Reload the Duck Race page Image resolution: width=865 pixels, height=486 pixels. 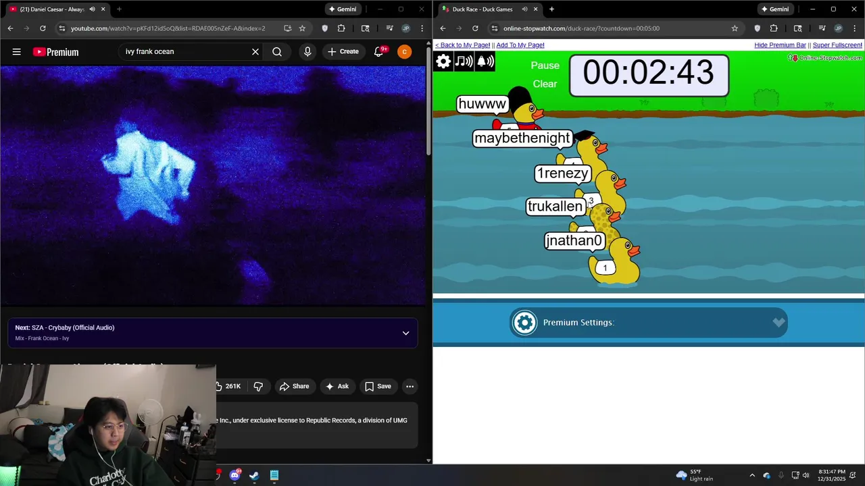[x=475, y=28]
